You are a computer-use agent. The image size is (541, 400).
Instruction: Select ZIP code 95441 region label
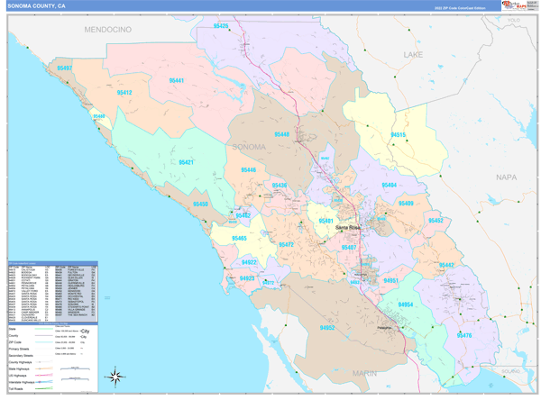tap(176, 81)
